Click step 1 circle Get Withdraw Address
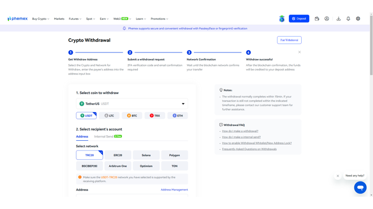The height and width of the screenshot is (209, 373). coord(71,52)
